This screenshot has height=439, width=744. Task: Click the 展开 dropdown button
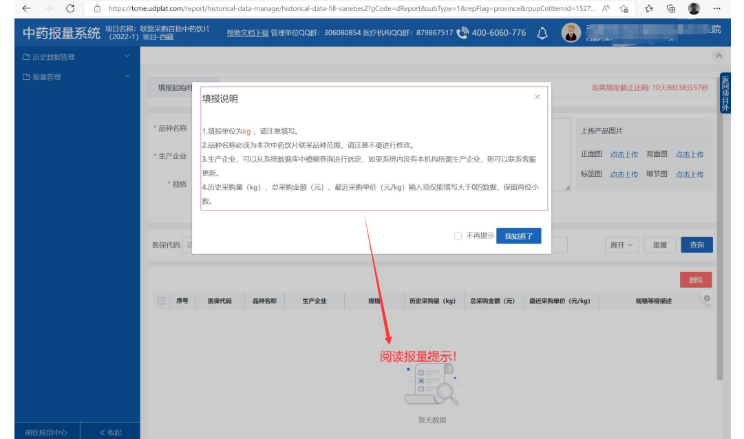coord(621,245)
